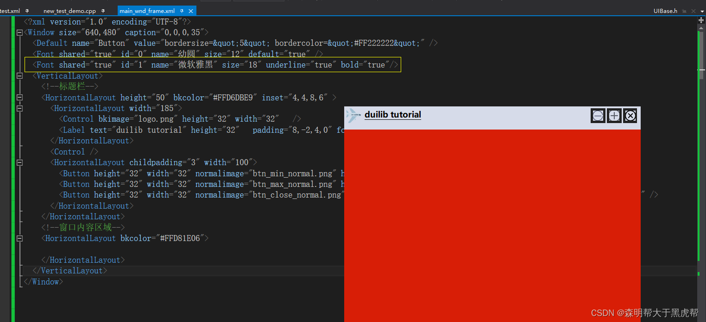Keep the UIBase.h preview tab open
This screenshot has height=322, width=706.
click(x=684, y=11)
